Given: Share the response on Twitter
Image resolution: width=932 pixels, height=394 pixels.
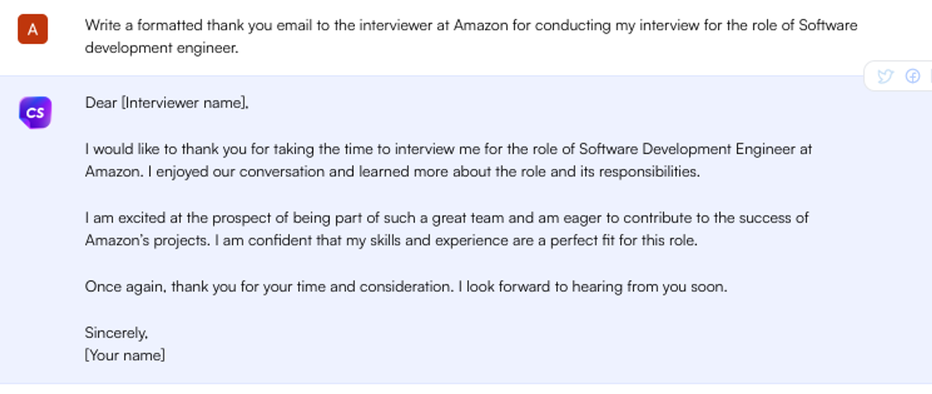Looking at the screenshot, I should (x=884, y=76).
